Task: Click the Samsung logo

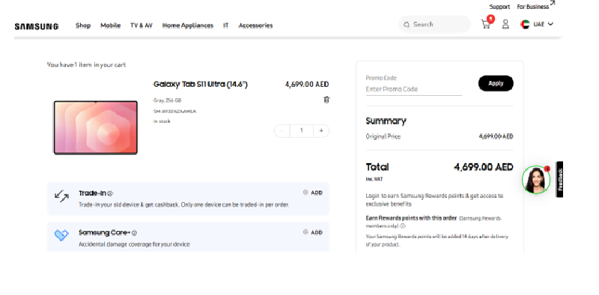Action: click(x=36, y=26)
